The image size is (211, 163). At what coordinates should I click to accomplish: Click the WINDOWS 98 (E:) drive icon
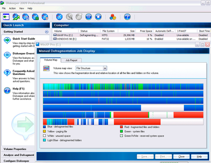click(x=55, y=39)
